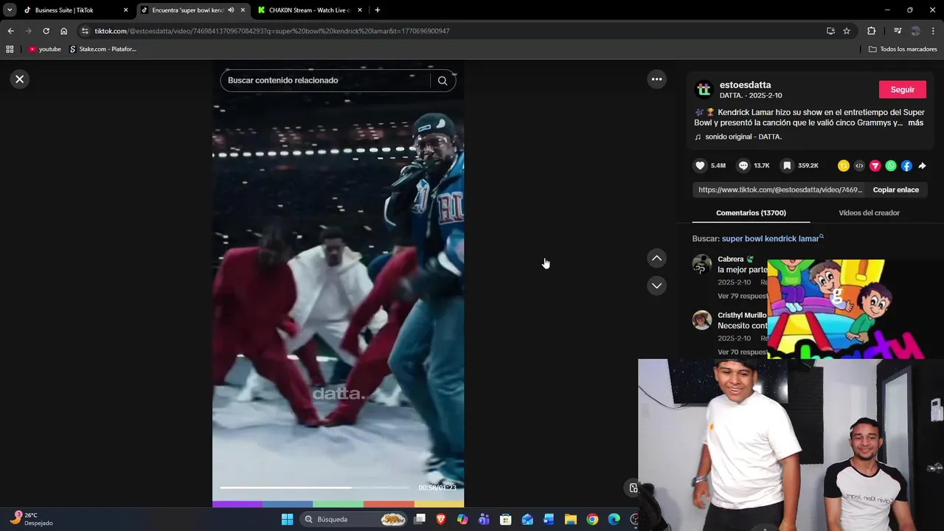Open Microsoft Edge from the taskbar

[x=614, y=519]
